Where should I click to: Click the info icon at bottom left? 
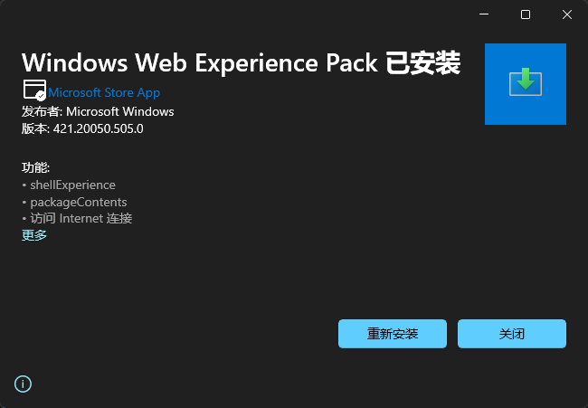tap(24, 384)
